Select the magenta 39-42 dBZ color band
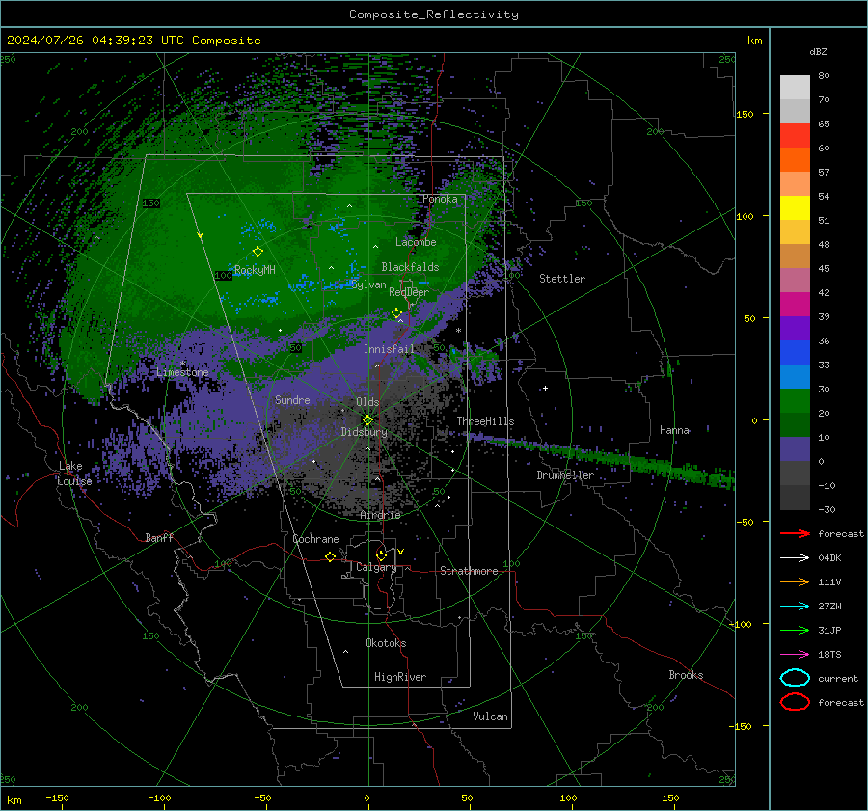 click(x=795, y=304)
